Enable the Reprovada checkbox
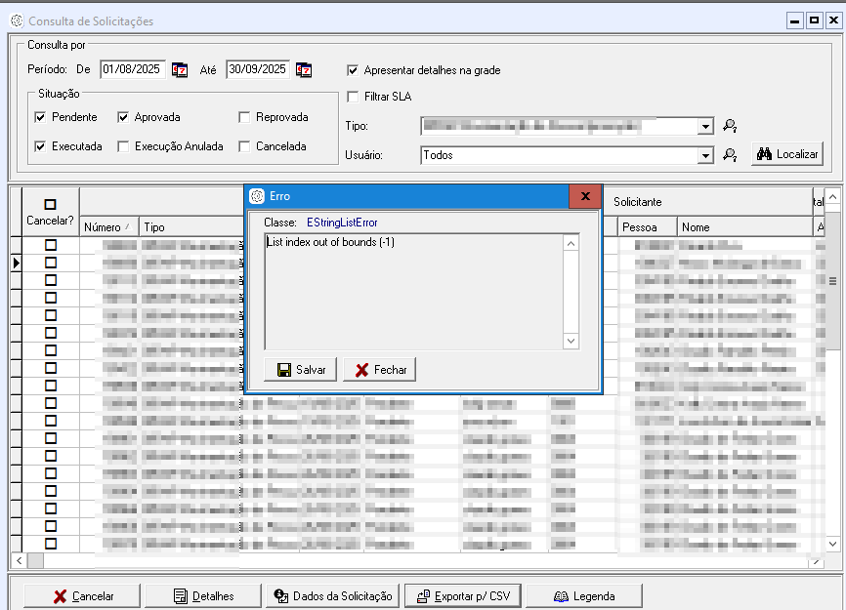This screenshot has width=846, height=610. coord(244,117)
